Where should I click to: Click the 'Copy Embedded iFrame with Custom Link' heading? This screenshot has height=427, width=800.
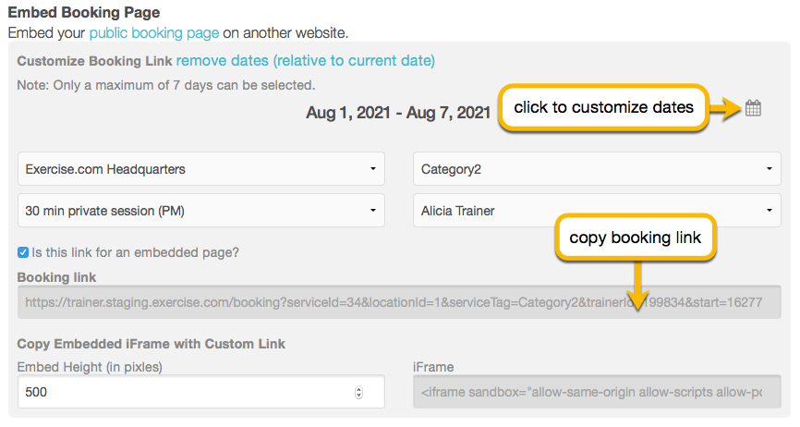coord(151,344)
